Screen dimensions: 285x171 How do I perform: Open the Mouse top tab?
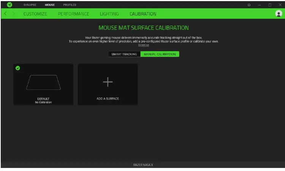(50, 5)
